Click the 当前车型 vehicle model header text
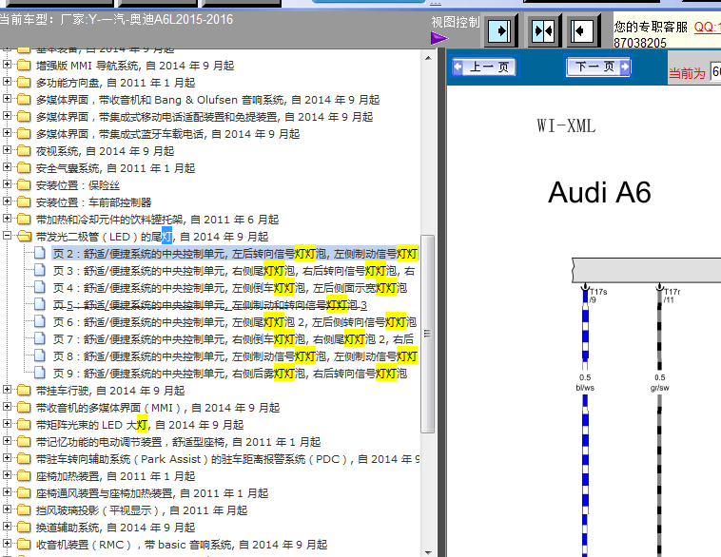Viewport: 721px width, 557px height. tap(116, 19)
